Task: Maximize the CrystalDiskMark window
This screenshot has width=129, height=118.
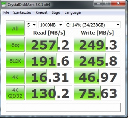Action: (107, 4)
